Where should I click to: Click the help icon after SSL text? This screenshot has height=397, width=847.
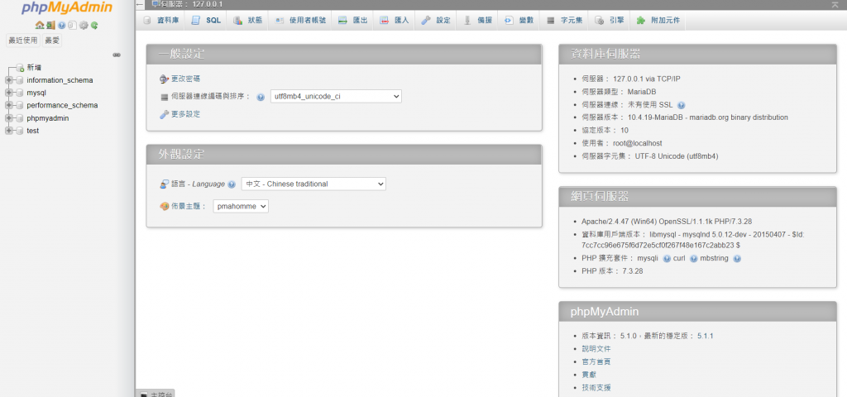682,105
